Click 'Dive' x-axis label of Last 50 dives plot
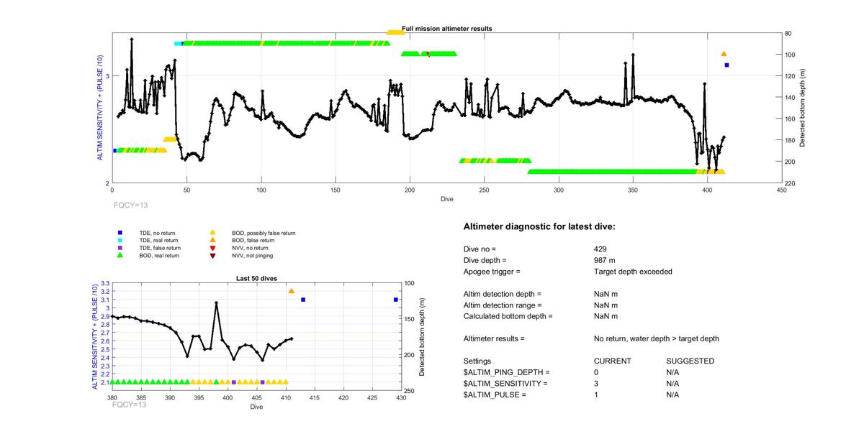This screenshot has width=864, height=439. (x=257, y=407)
